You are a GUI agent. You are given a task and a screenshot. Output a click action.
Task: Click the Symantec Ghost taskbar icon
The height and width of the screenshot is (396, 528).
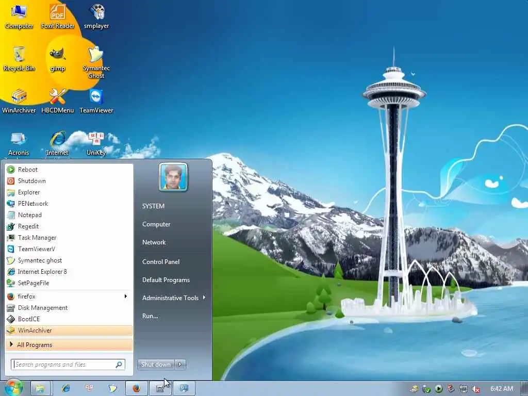[112, 388]
